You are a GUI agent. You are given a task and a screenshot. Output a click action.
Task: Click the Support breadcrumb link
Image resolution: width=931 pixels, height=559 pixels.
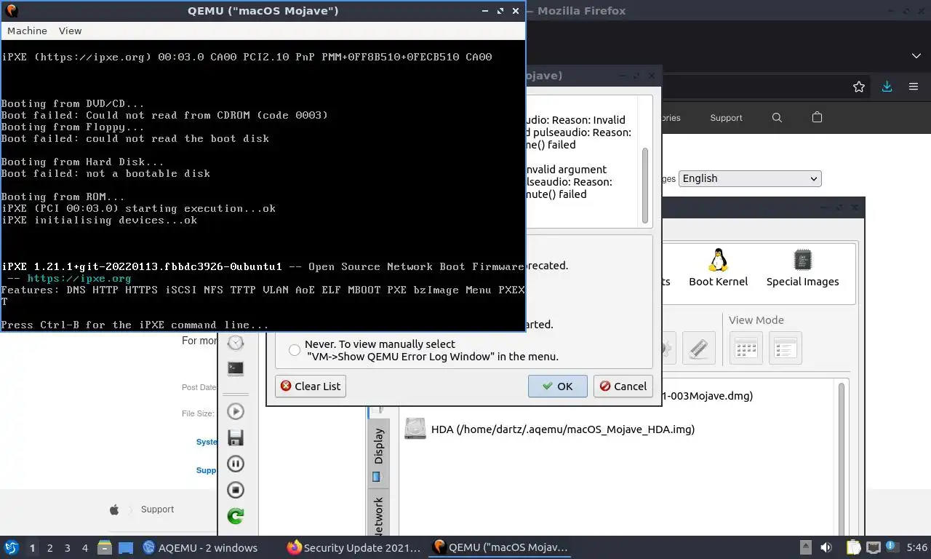click(x=157, y=510)
